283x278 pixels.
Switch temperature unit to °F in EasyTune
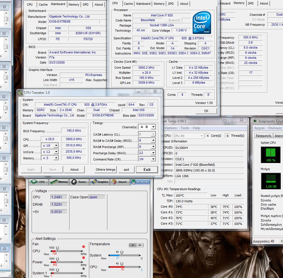pos(140,245)
